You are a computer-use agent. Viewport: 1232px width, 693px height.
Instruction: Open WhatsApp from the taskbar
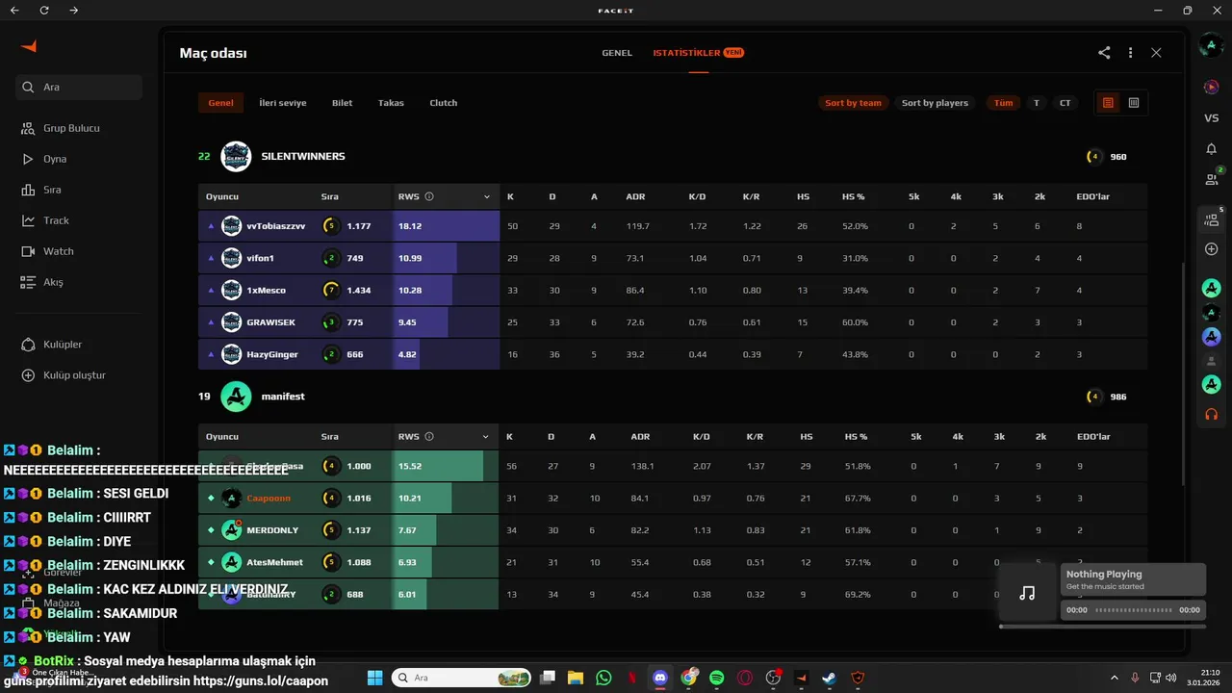point(603,678)
